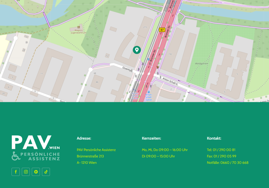269x188 pixels.
Task: Call the Tel: 01 / 290 00 81 number
Action: [x=221, y=150]
